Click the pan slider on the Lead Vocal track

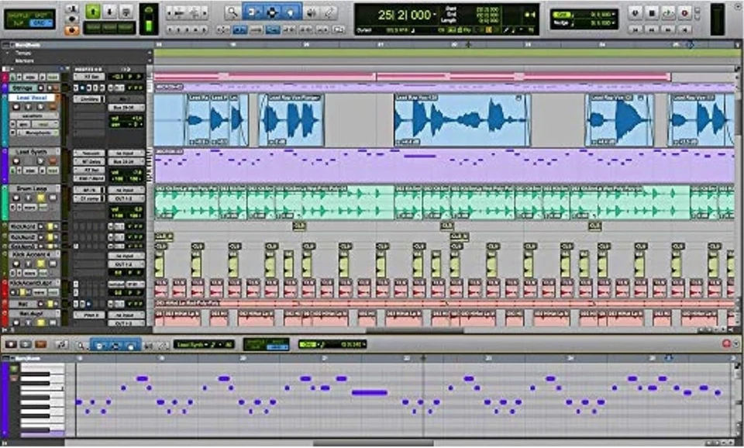coord(125,125)
